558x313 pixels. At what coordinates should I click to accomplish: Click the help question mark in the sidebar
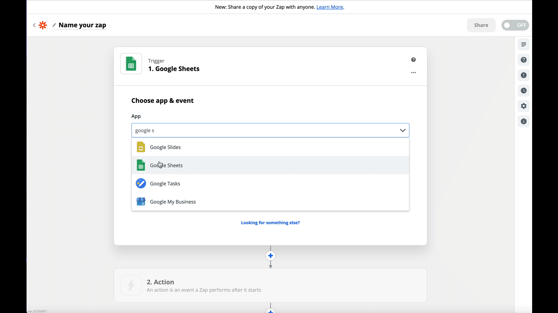click(524, 60)
